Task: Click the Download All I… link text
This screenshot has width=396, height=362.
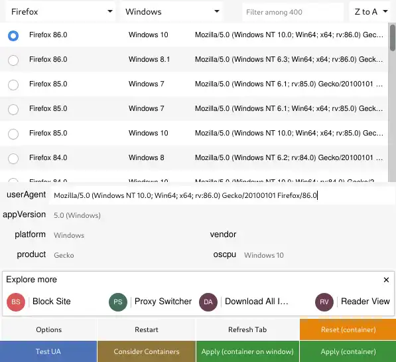Action: coord(257,302)
